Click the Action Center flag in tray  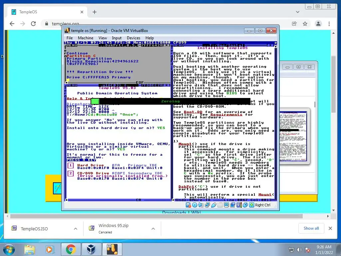[x=307, y=249]
